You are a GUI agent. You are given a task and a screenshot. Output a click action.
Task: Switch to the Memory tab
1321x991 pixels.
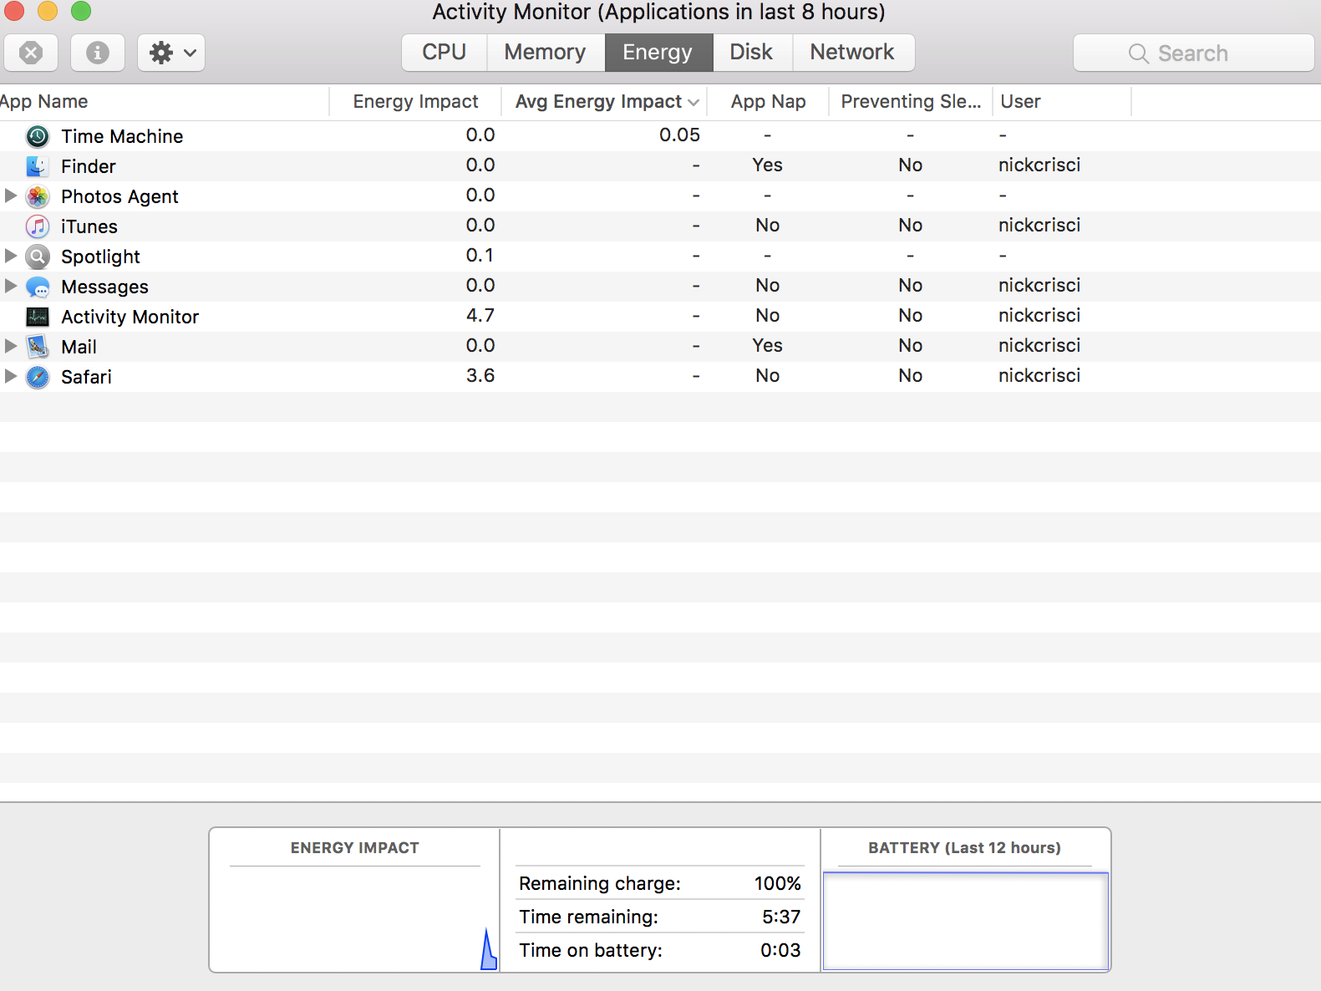click(x=545, y=52)
